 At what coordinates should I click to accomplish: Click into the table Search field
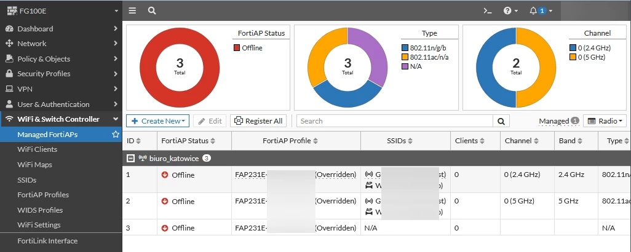pos(395,121)
